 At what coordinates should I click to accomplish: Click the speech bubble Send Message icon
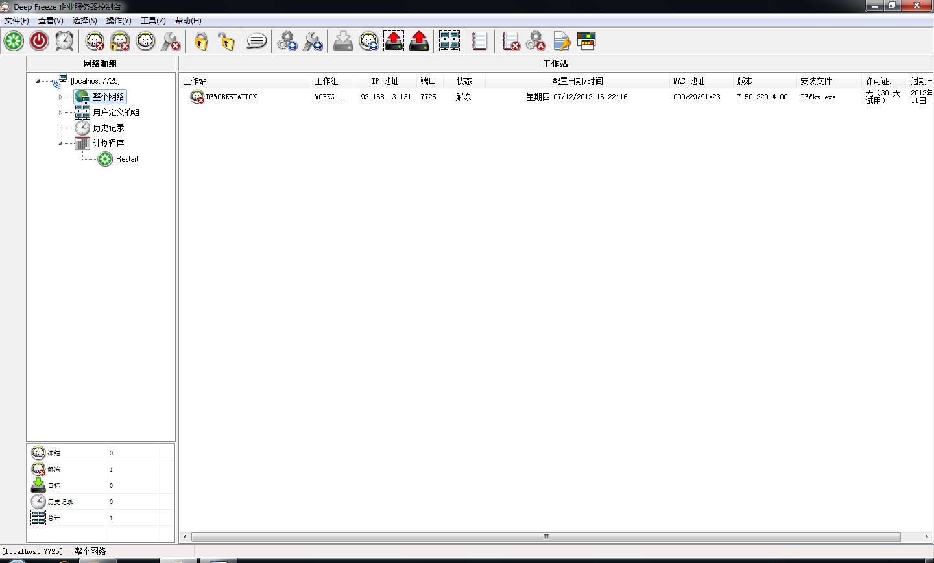pyautogui.click(x=256, y=41)
